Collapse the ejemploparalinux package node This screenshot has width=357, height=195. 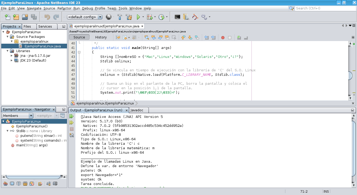[x=12, y=42]
